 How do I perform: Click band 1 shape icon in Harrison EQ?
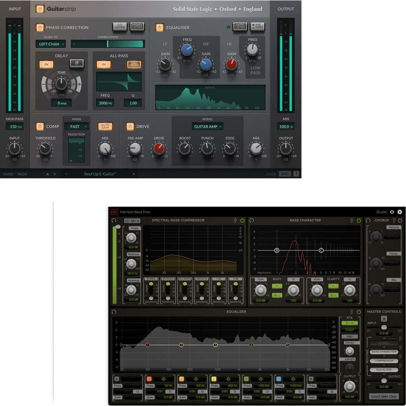coord(164,379)
